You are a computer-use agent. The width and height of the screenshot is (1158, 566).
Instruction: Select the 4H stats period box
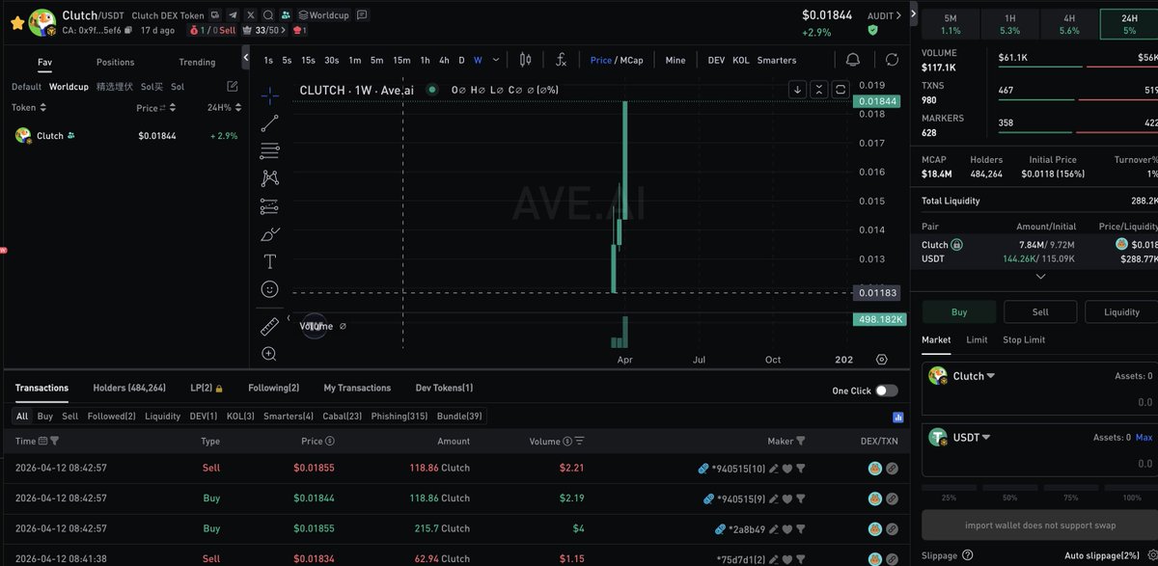[1069, 24]
